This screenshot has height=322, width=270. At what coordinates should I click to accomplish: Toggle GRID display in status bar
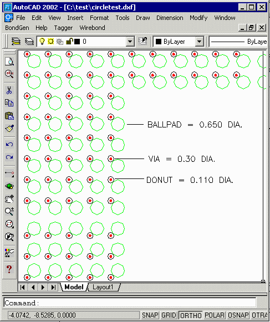click(x=169, y=315)
